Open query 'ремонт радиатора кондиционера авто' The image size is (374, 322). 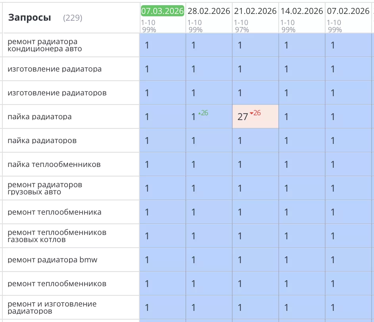[45, 45]
